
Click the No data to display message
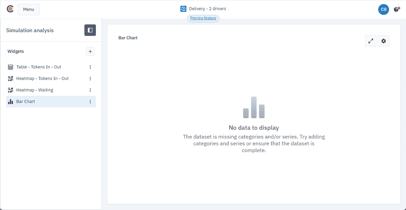point(254,128)
